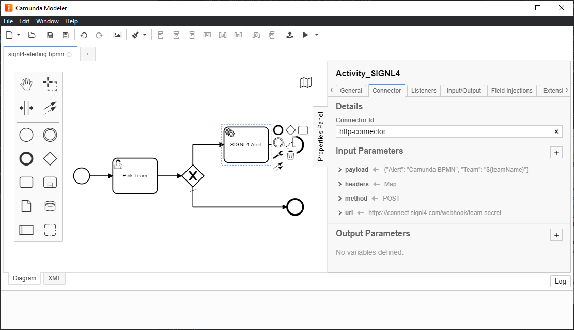Switch to the General properties tab
Image resolution: width=574 pixels, height=330 pixels.
351,91
